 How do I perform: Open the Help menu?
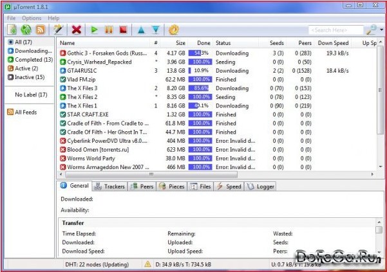pyautogui.click(x=53, y=18)
